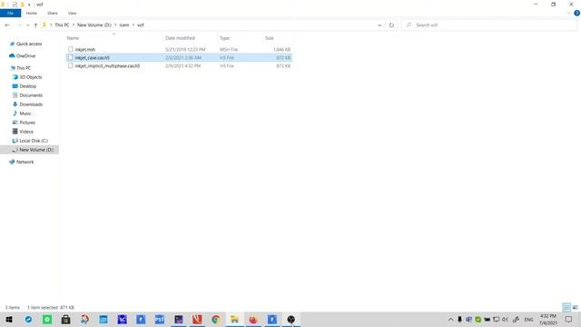
Task: Navigate to icem in address bar
Action: click(x=124, y=25)
